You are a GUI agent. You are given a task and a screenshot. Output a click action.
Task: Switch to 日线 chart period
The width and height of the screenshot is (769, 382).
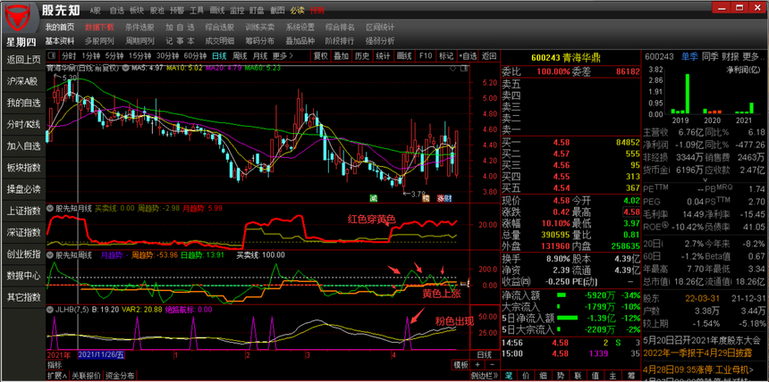coord(219,56)
